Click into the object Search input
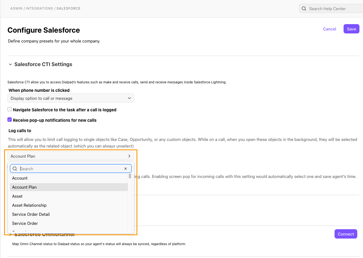363x258 pixels. (71, 169)
